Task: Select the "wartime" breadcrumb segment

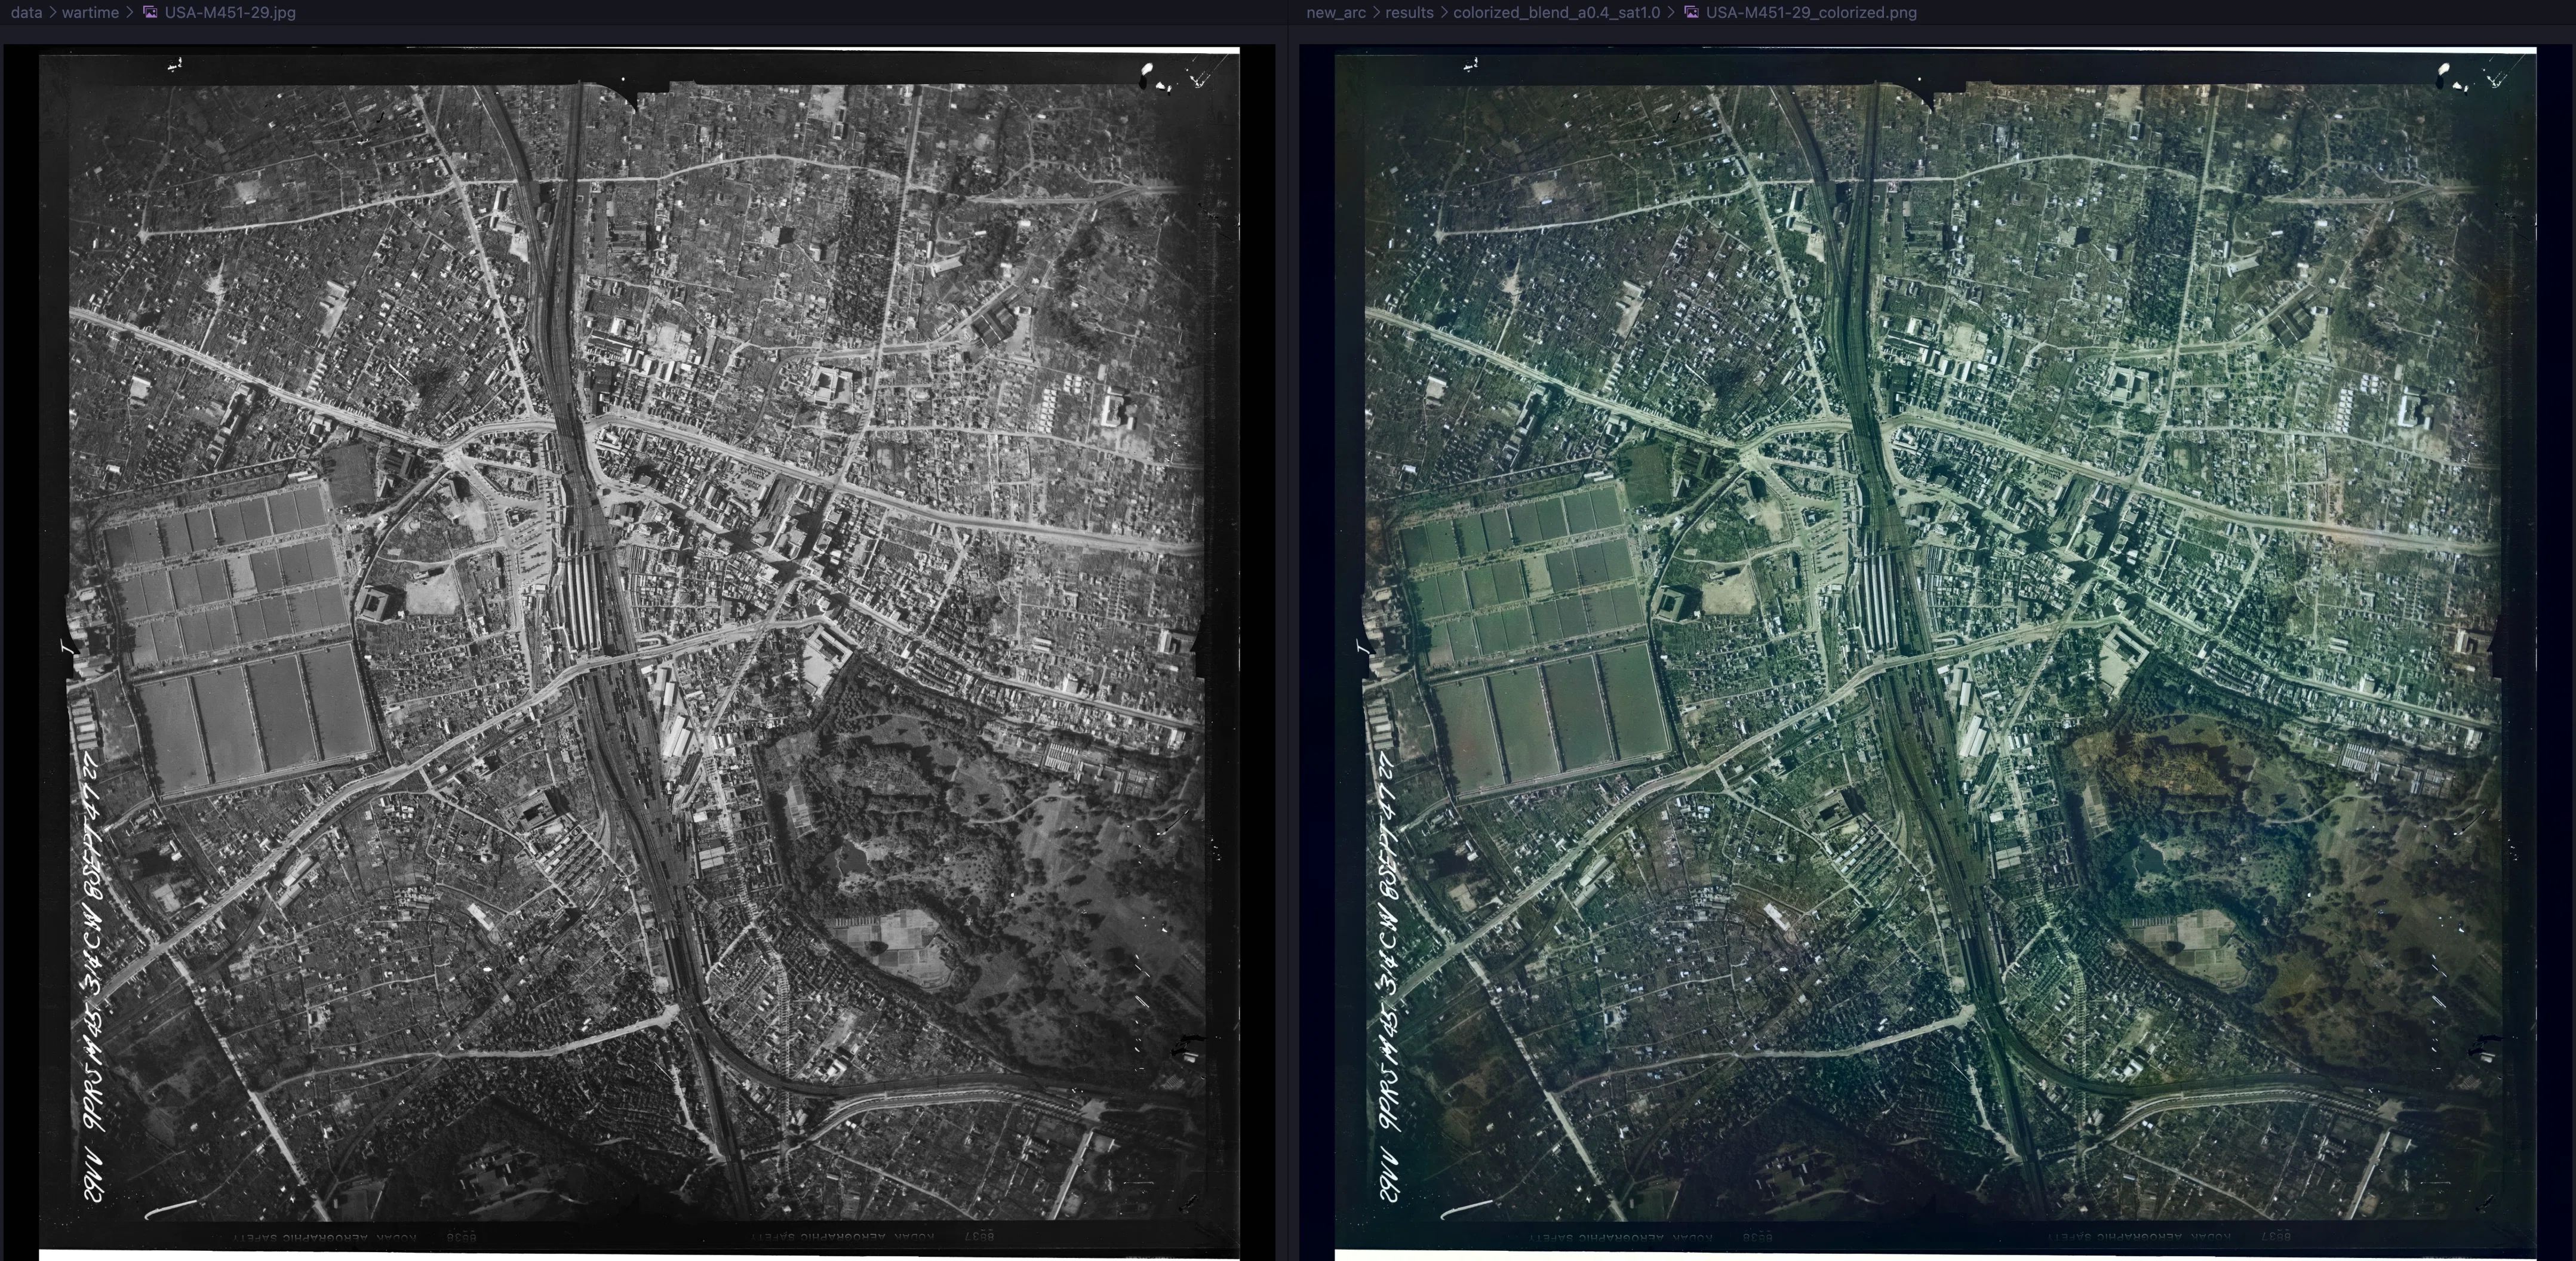Action: [90, 13]
